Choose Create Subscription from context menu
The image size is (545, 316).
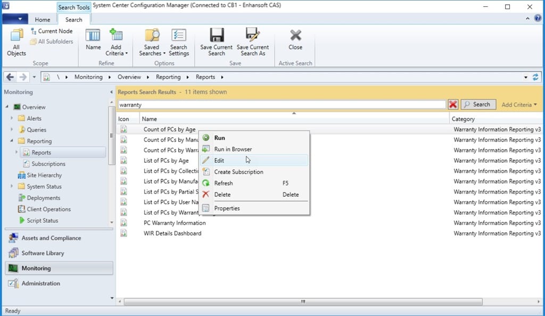point(254,172)
